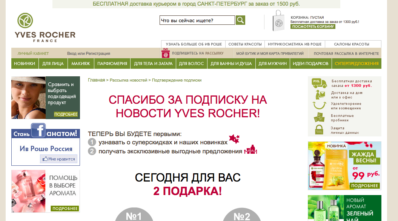Click the search field 'Что вы сейчас ищете?'
398x221 pixels.
(197, 20)
